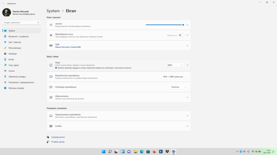The height and width of the screenshot is (155, 277).
Task: Click the search magnifier icon in settings
Action: 38,23
